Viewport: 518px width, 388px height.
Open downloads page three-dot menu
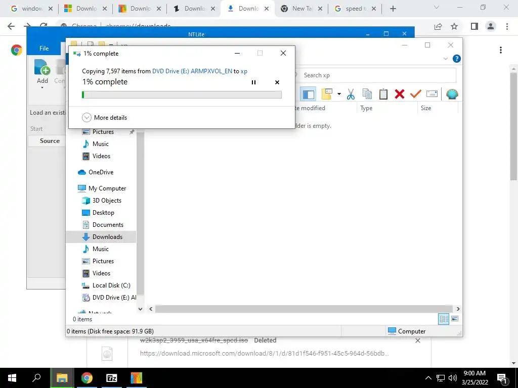click(x=501, y=50)
